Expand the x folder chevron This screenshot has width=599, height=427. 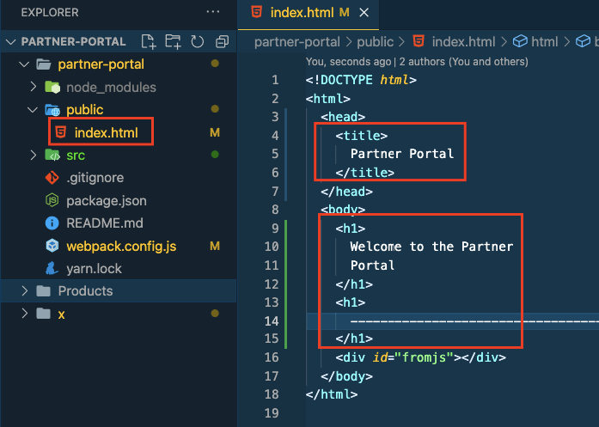[x=24, y=314]
